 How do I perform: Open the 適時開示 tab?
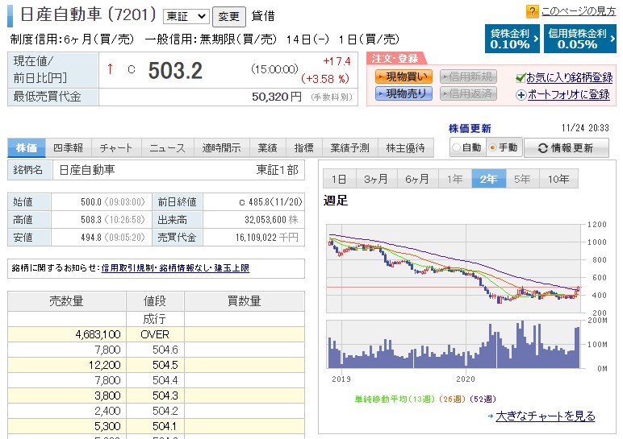(221, 148)
